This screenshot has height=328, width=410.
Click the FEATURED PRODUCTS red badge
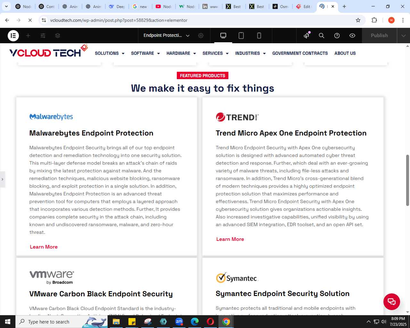pos(202,76)
